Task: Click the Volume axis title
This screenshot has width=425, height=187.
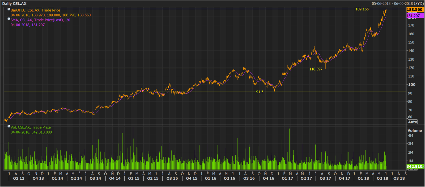Action: pos(415,131)
